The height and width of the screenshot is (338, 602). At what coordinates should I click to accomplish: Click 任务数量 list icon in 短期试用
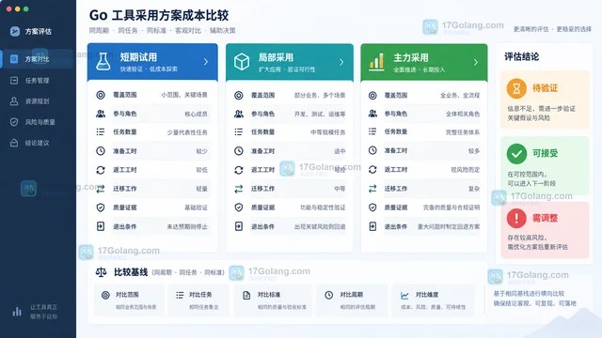click(x=101, y=131)
